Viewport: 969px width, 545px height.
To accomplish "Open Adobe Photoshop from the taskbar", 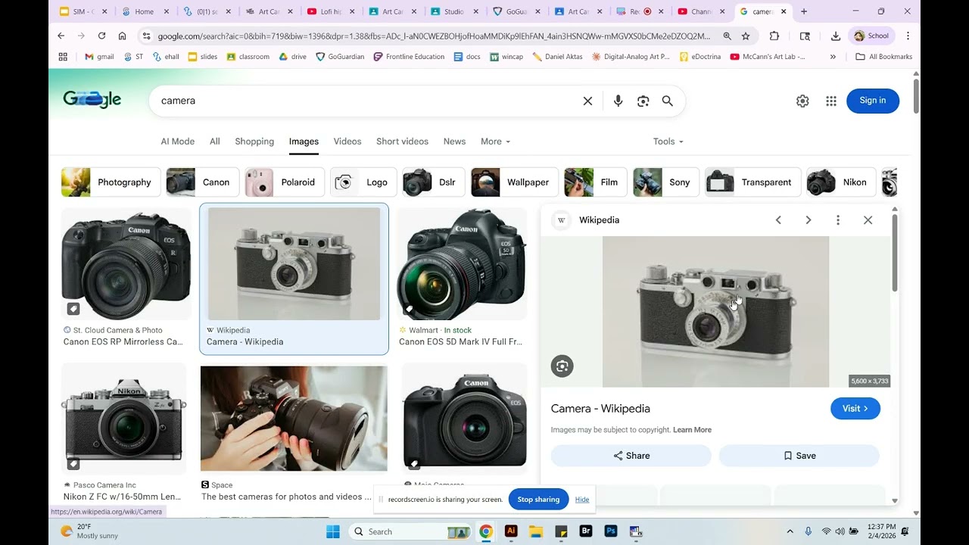I will [611, 531].
